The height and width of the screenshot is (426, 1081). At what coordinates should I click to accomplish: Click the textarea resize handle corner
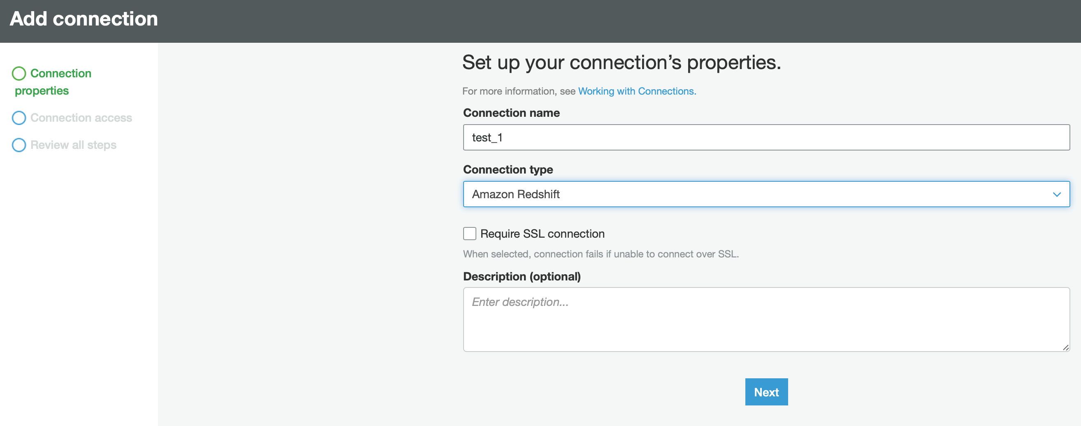point(1065,347)
